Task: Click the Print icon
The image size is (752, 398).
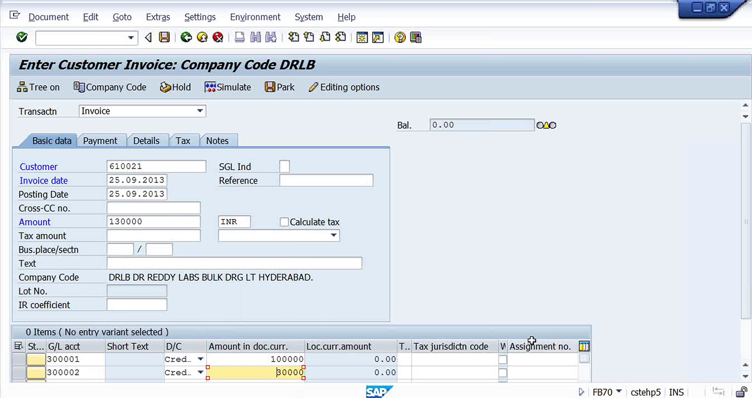Action: [239, 38]
